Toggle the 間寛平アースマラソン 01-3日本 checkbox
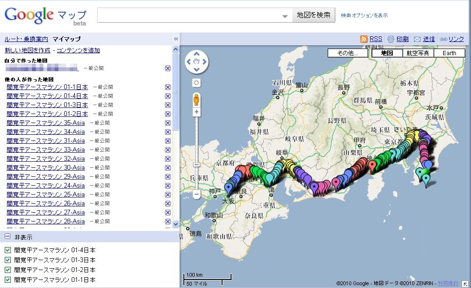Viewport: 471px width, 288px height. pyautogui.click(x=8, y=260)
